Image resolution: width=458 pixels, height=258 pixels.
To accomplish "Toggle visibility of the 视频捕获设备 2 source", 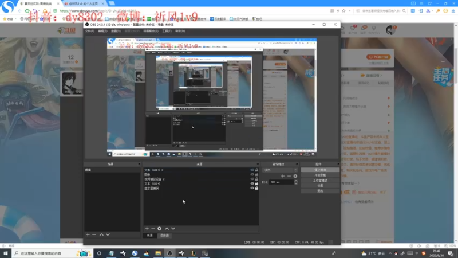I will (252, 179).
